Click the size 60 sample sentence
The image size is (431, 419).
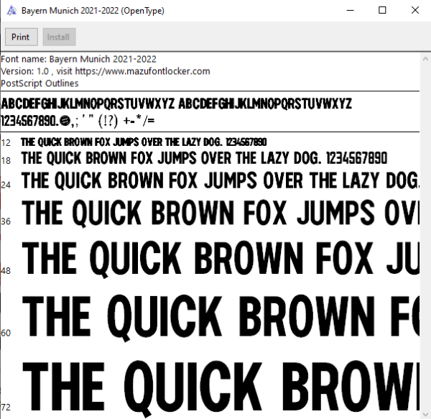221,317
